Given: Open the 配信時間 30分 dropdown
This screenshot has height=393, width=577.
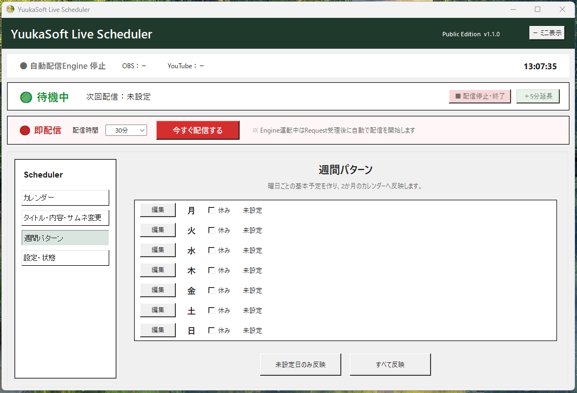Looking at the screenshot, I should tap(126, 130).
